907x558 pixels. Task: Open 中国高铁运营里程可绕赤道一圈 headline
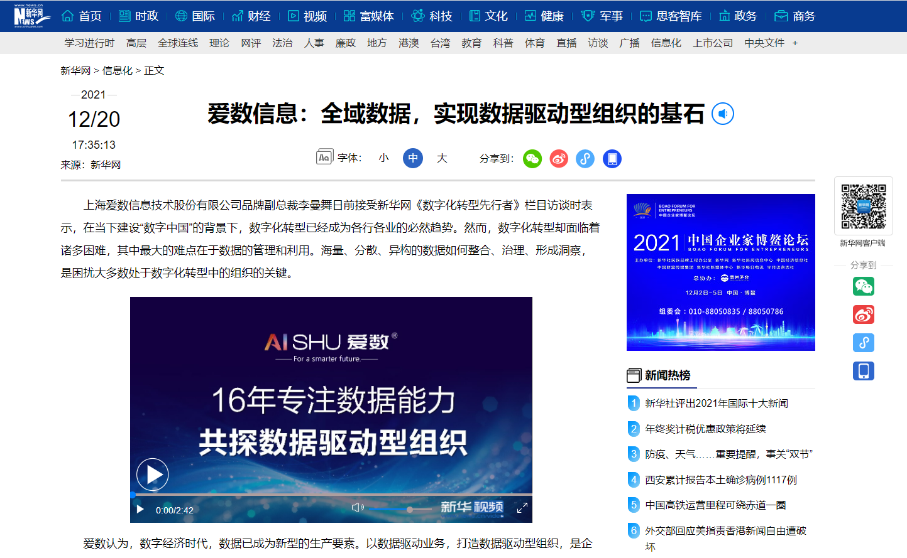(715, 505)
